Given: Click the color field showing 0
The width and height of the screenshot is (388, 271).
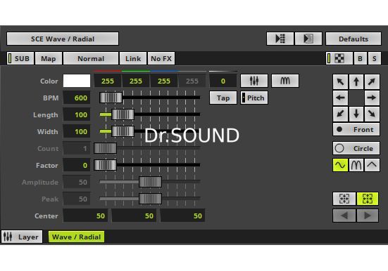Looking at the screenshot, I should (223, 81).
